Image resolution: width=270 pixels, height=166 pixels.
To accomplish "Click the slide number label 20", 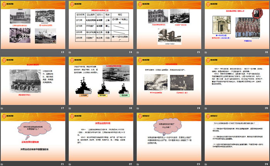I will point(267,108).
